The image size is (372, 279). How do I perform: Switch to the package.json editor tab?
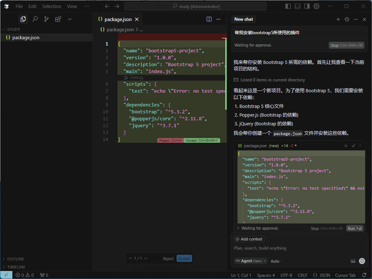coord(118,19)
